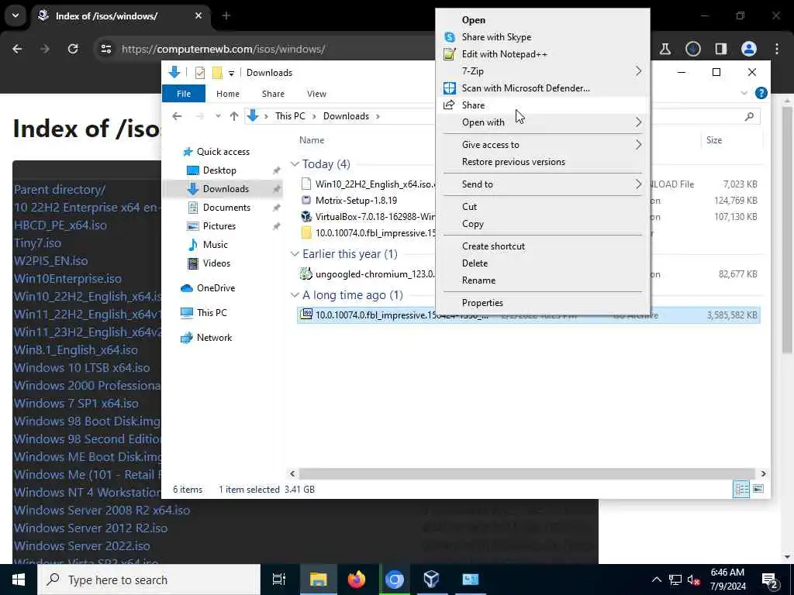
Task: Click the taskbar search box
Action: click(x=149, y=580)
